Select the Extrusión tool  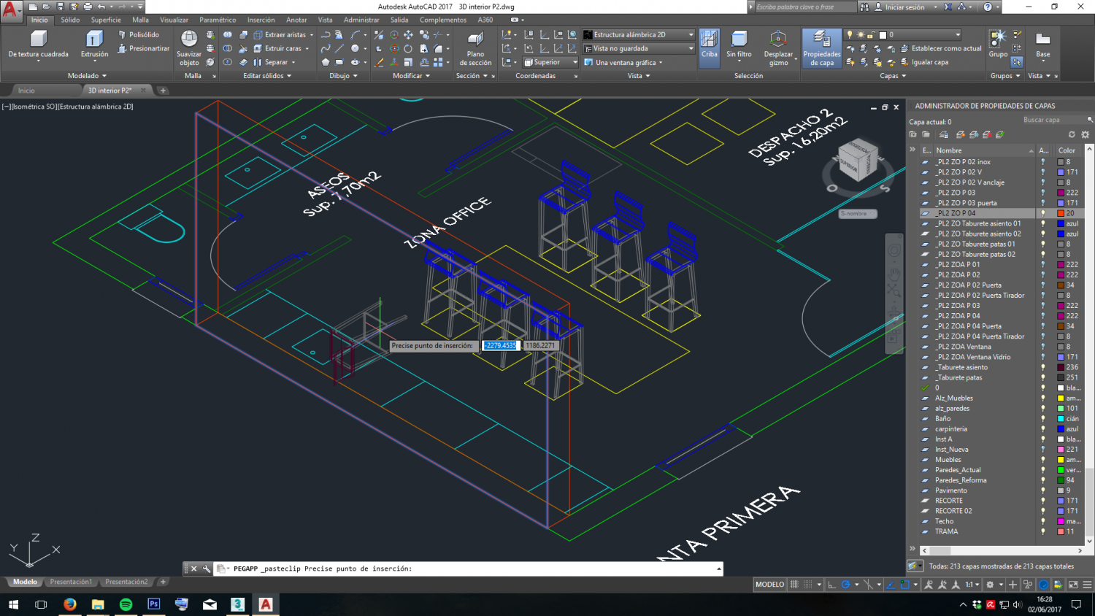click(x=94, y=44)
